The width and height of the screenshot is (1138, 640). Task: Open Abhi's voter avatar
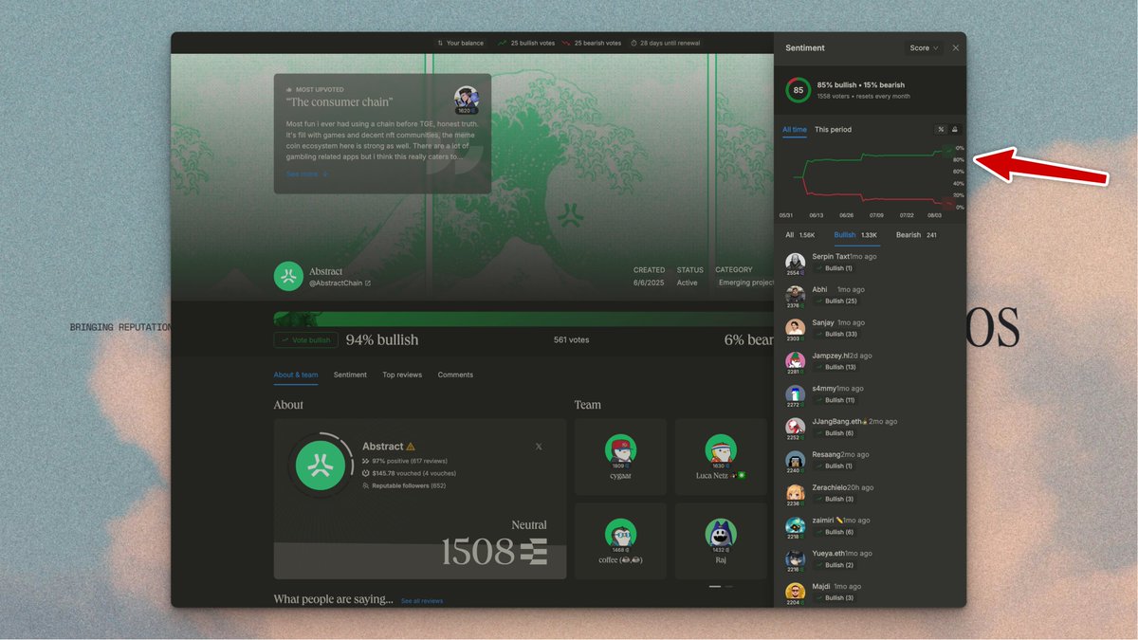(x=796, y=295)
